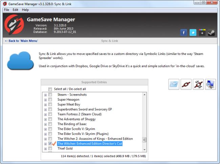
Task: Expand The Witcher: Enhanced Edition Director's Cut node
Action: 45,144
